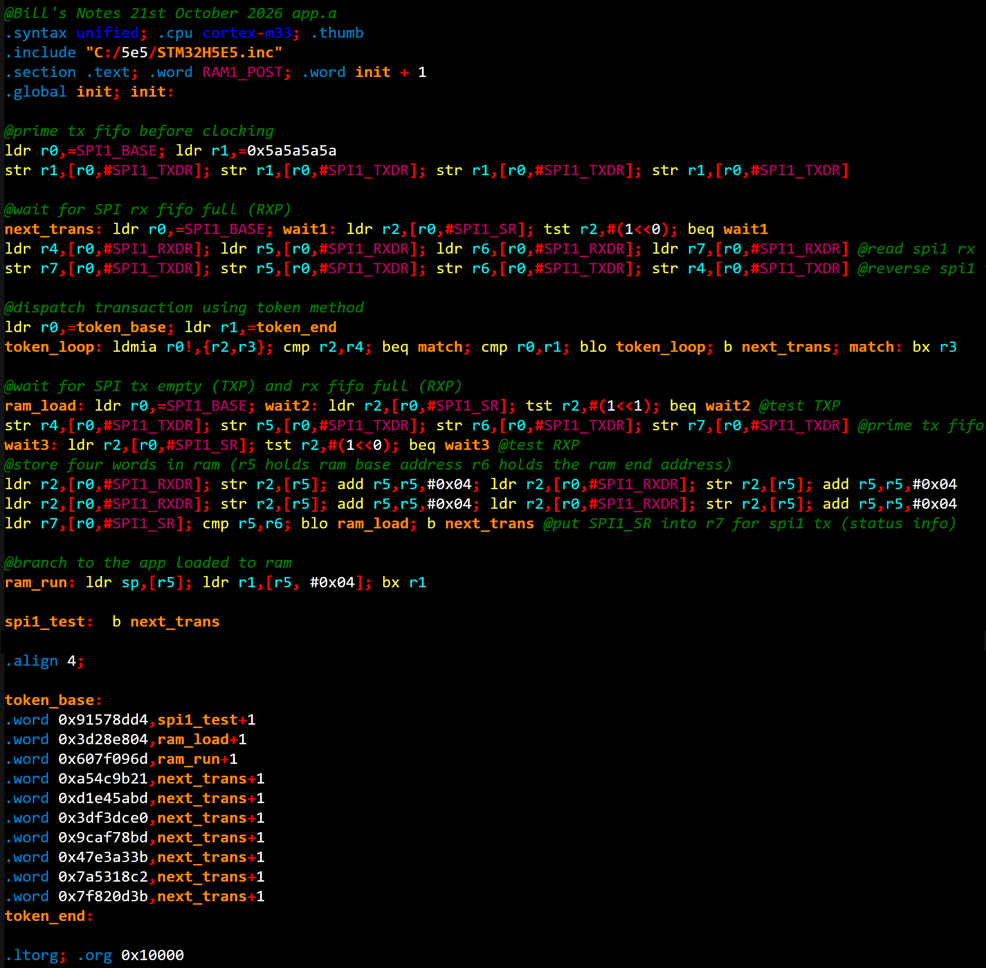Click the 'ram_run:' label definition

pos(40,583)
